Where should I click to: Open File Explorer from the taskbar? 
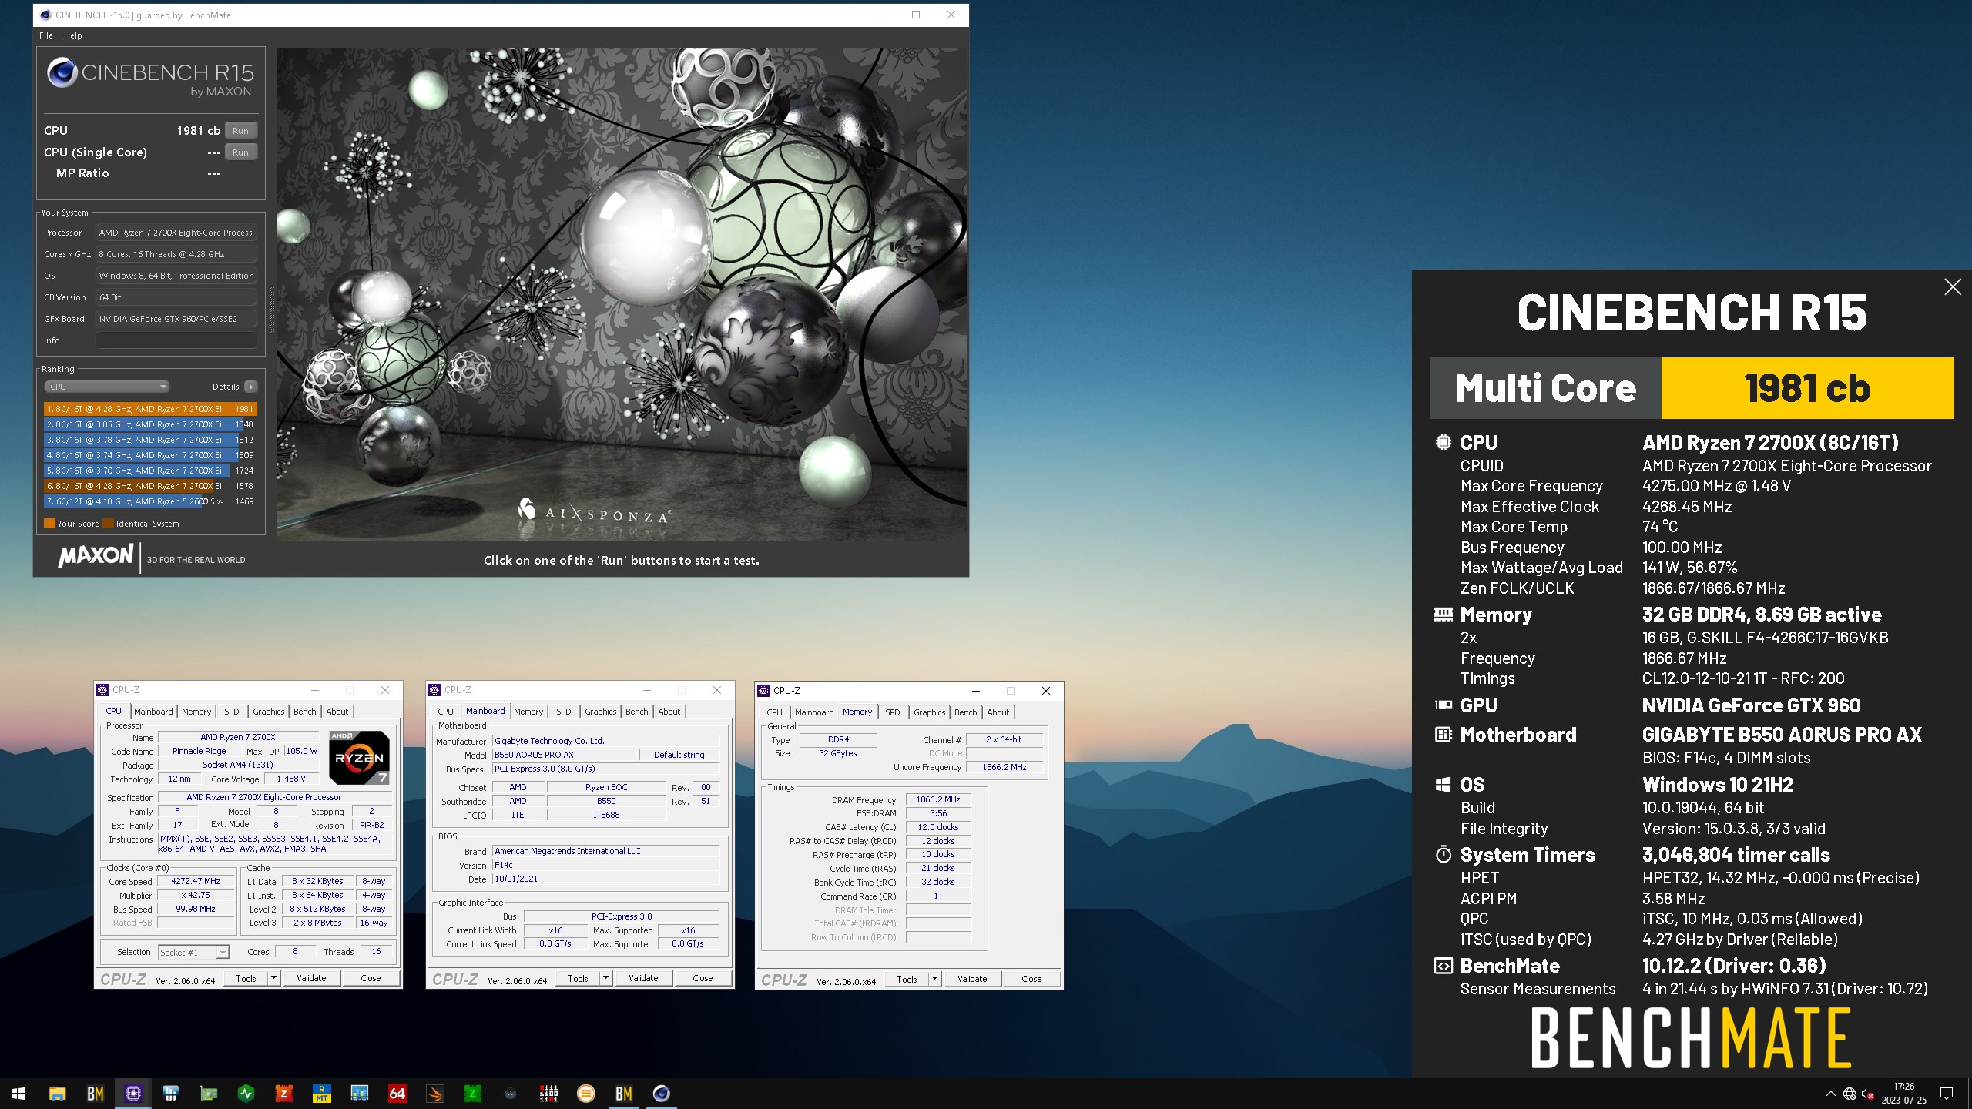57,1093
